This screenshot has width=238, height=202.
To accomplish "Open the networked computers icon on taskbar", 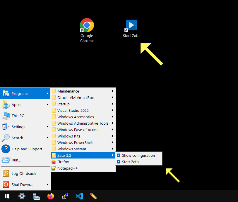I will coord(65,196).
